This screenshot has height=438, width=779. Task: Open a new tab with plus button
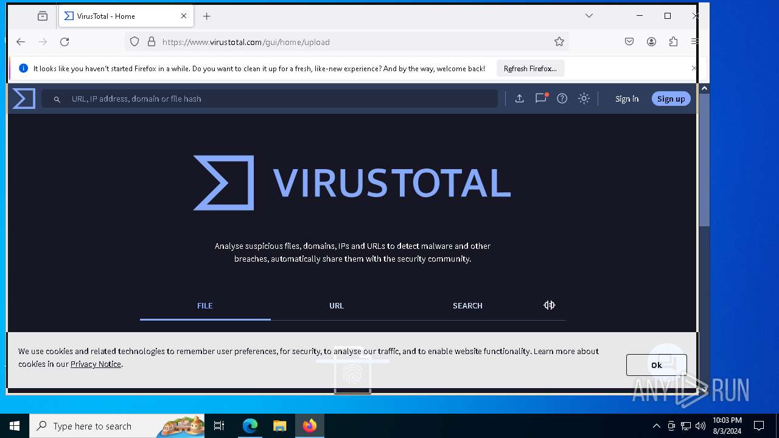tap(207, 16)
